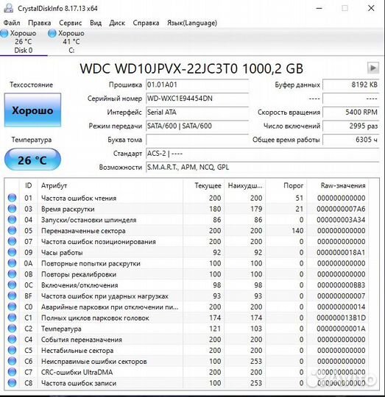The image size is (385, 397).
Task: Click the Raw-значения column header
Action: (x=338, y=185)
